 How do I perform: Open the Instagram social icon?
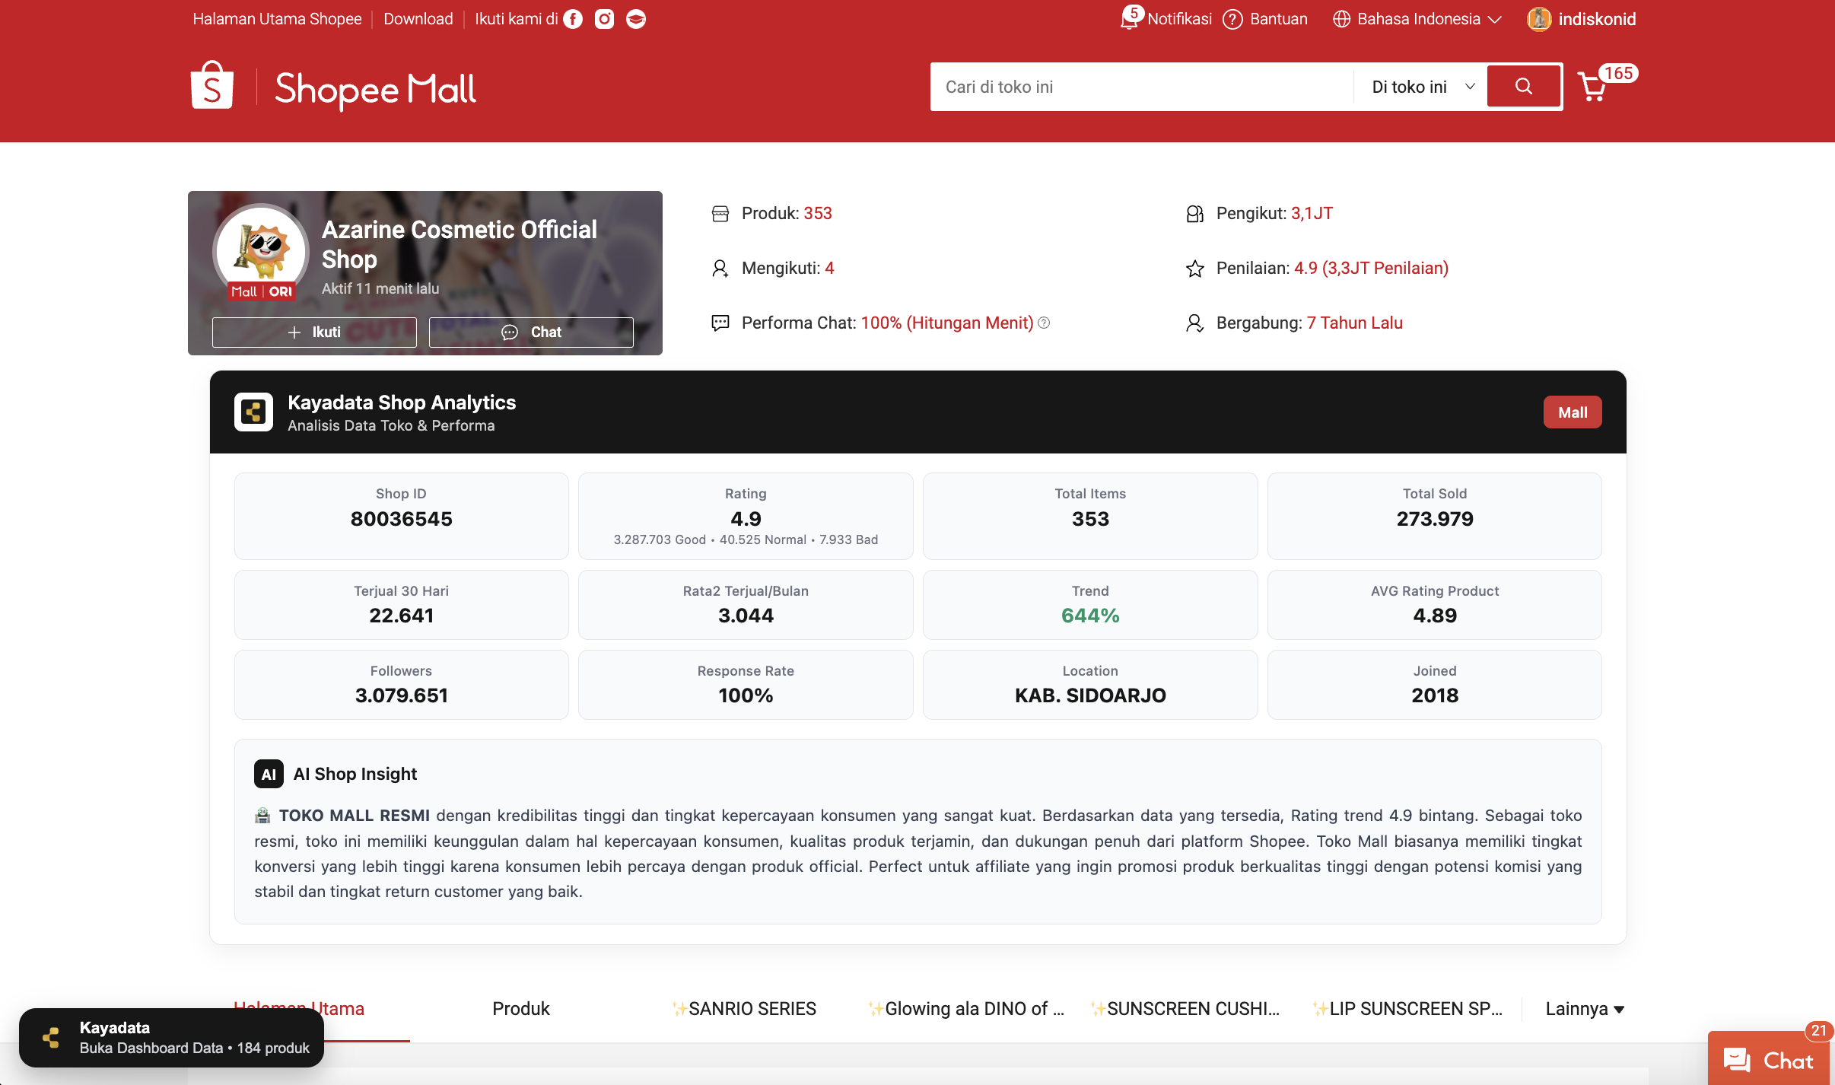[604, 19]
